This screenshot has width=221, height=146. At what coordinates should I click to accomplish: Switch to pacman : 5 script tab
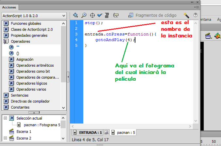[x=123, y=133]
